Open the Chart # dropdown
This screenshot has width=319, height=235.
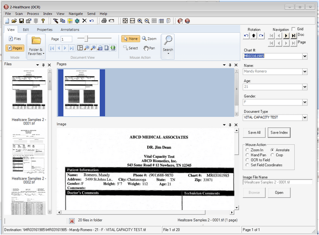pos(305,56)
